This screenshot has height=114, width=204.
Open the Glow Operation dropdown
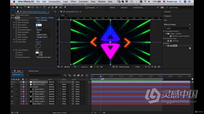click(x=44, y=32)
